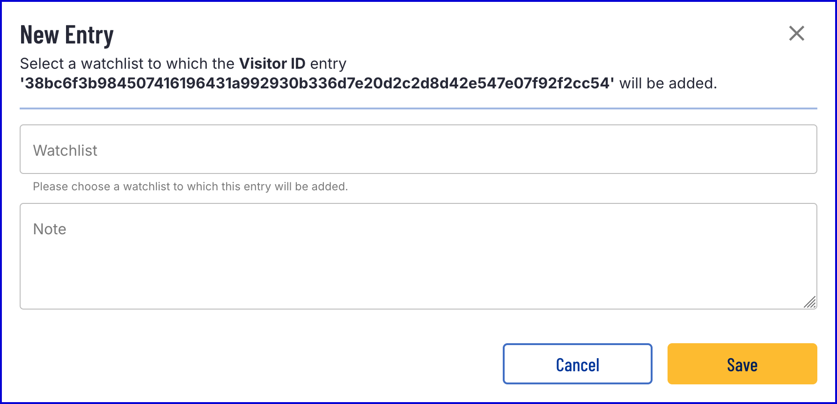Click the Note placeholder label
The height and width of the screenshot is (404, 837).
pyautogui.click(x=50, y=229)
